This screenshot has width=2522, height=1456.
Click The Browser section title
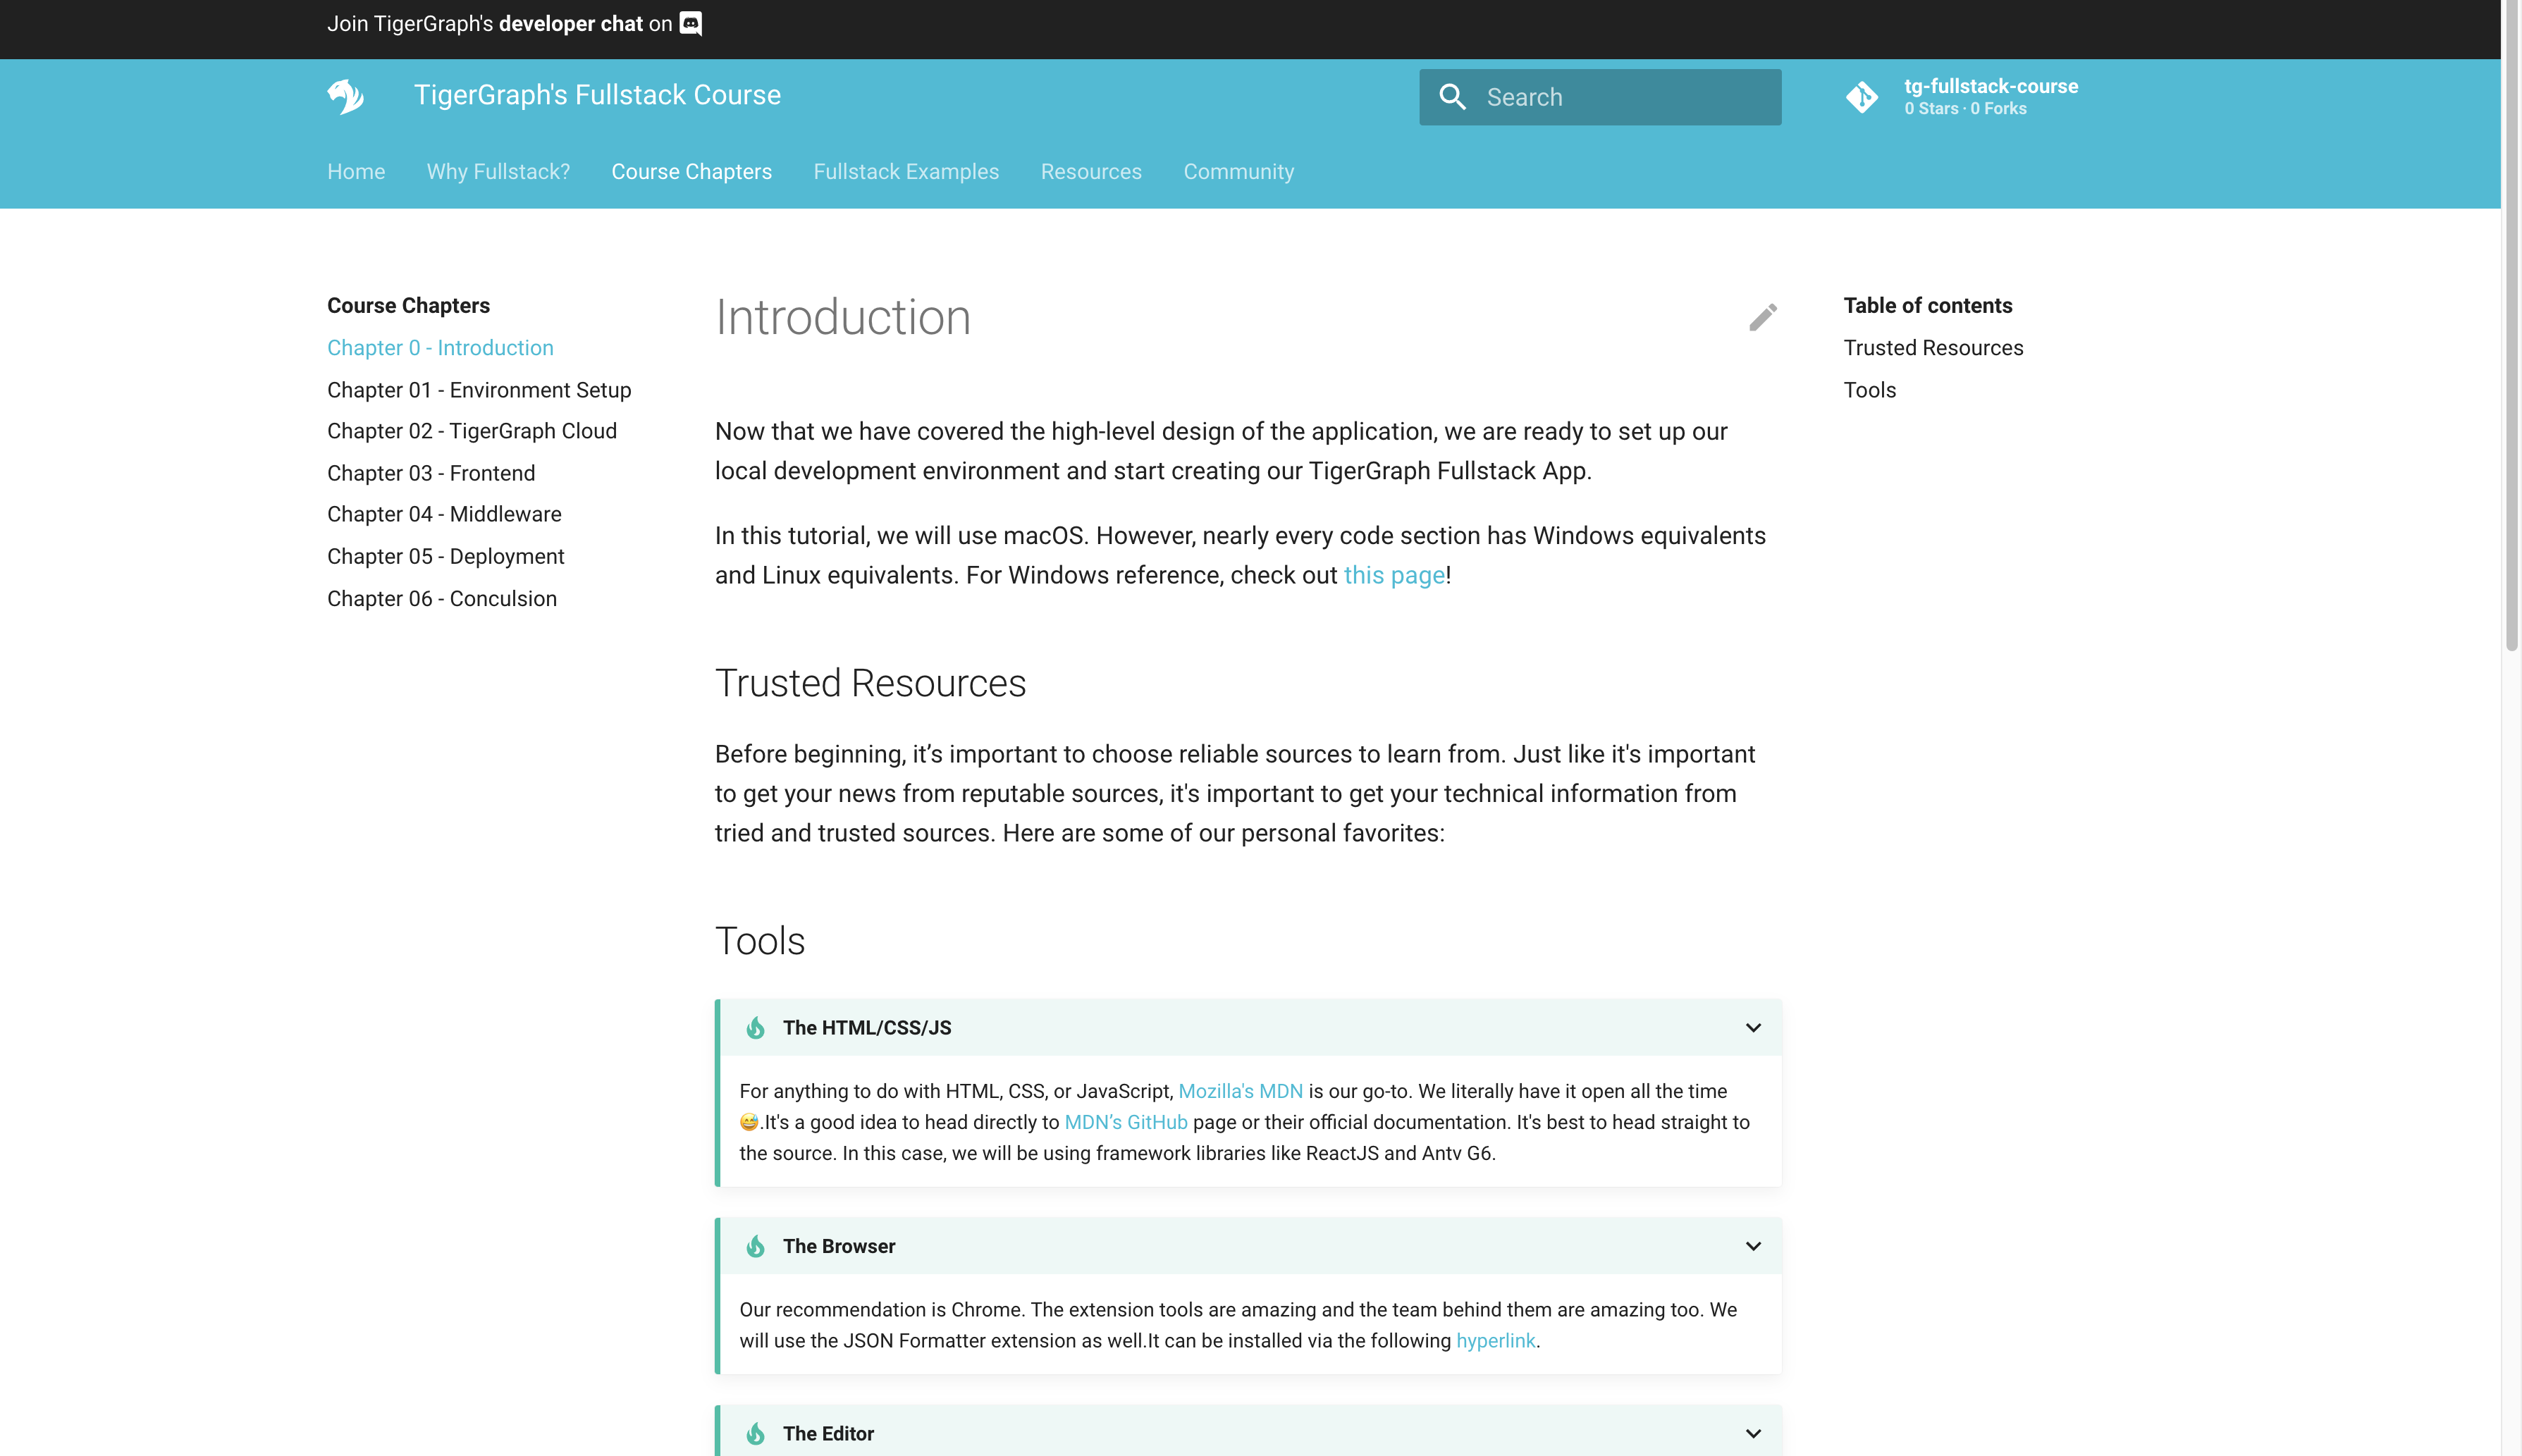[x=839, y=1246]
